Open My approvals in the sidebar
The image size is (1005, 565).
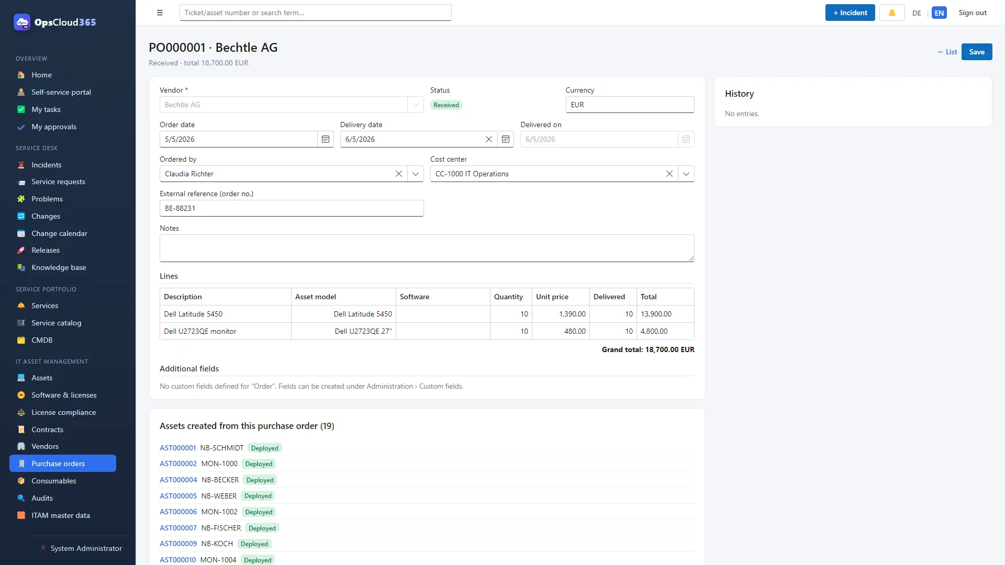[63, 127]
